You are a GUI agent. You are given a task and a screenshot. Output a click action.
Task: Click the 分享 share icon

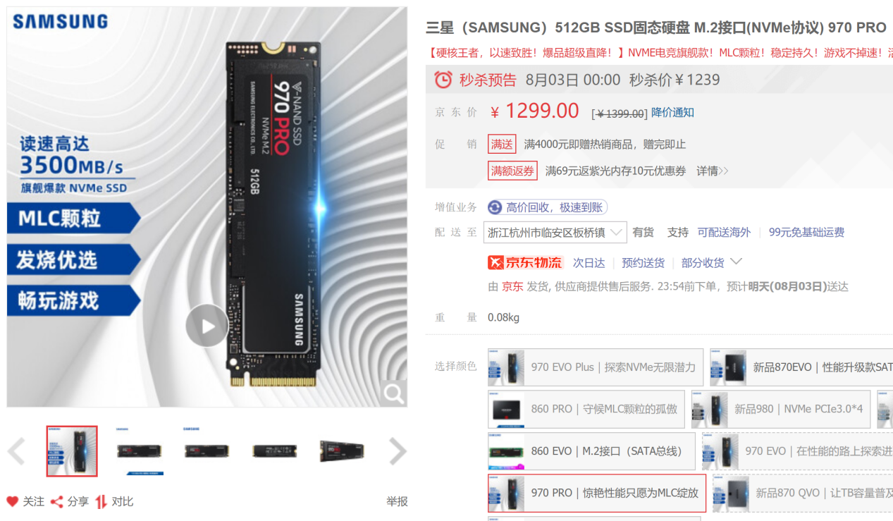[x=57, y=501]
